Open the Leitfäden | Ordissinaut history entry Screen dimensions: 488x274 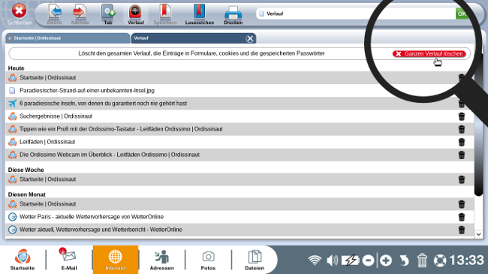[47, 142]
